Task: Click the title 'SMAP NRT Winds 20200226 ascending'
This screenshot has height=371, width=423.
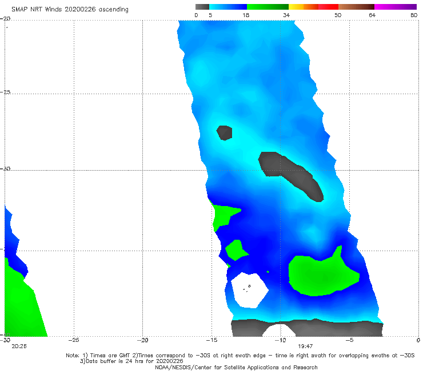Action: 70,9
